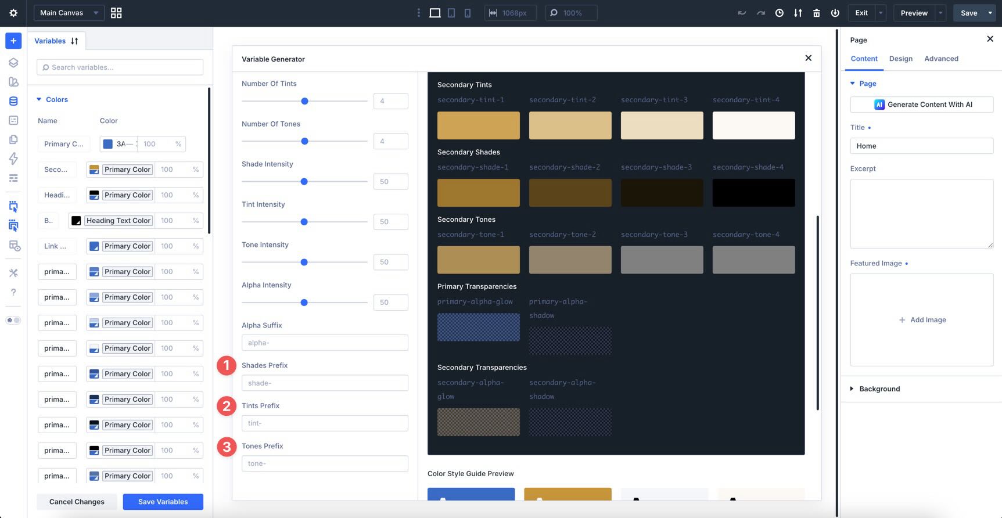The image size is (1002, 518).
Task: Click the Heading Text Color variable tag
Action: [118, 221]
